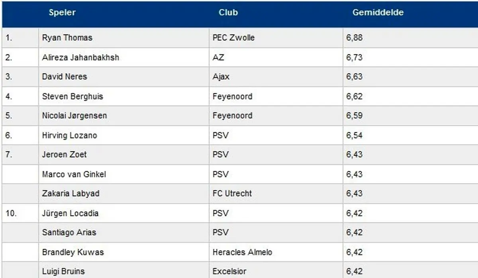Click Jeroen Zoet player cell

pos(64,155)
